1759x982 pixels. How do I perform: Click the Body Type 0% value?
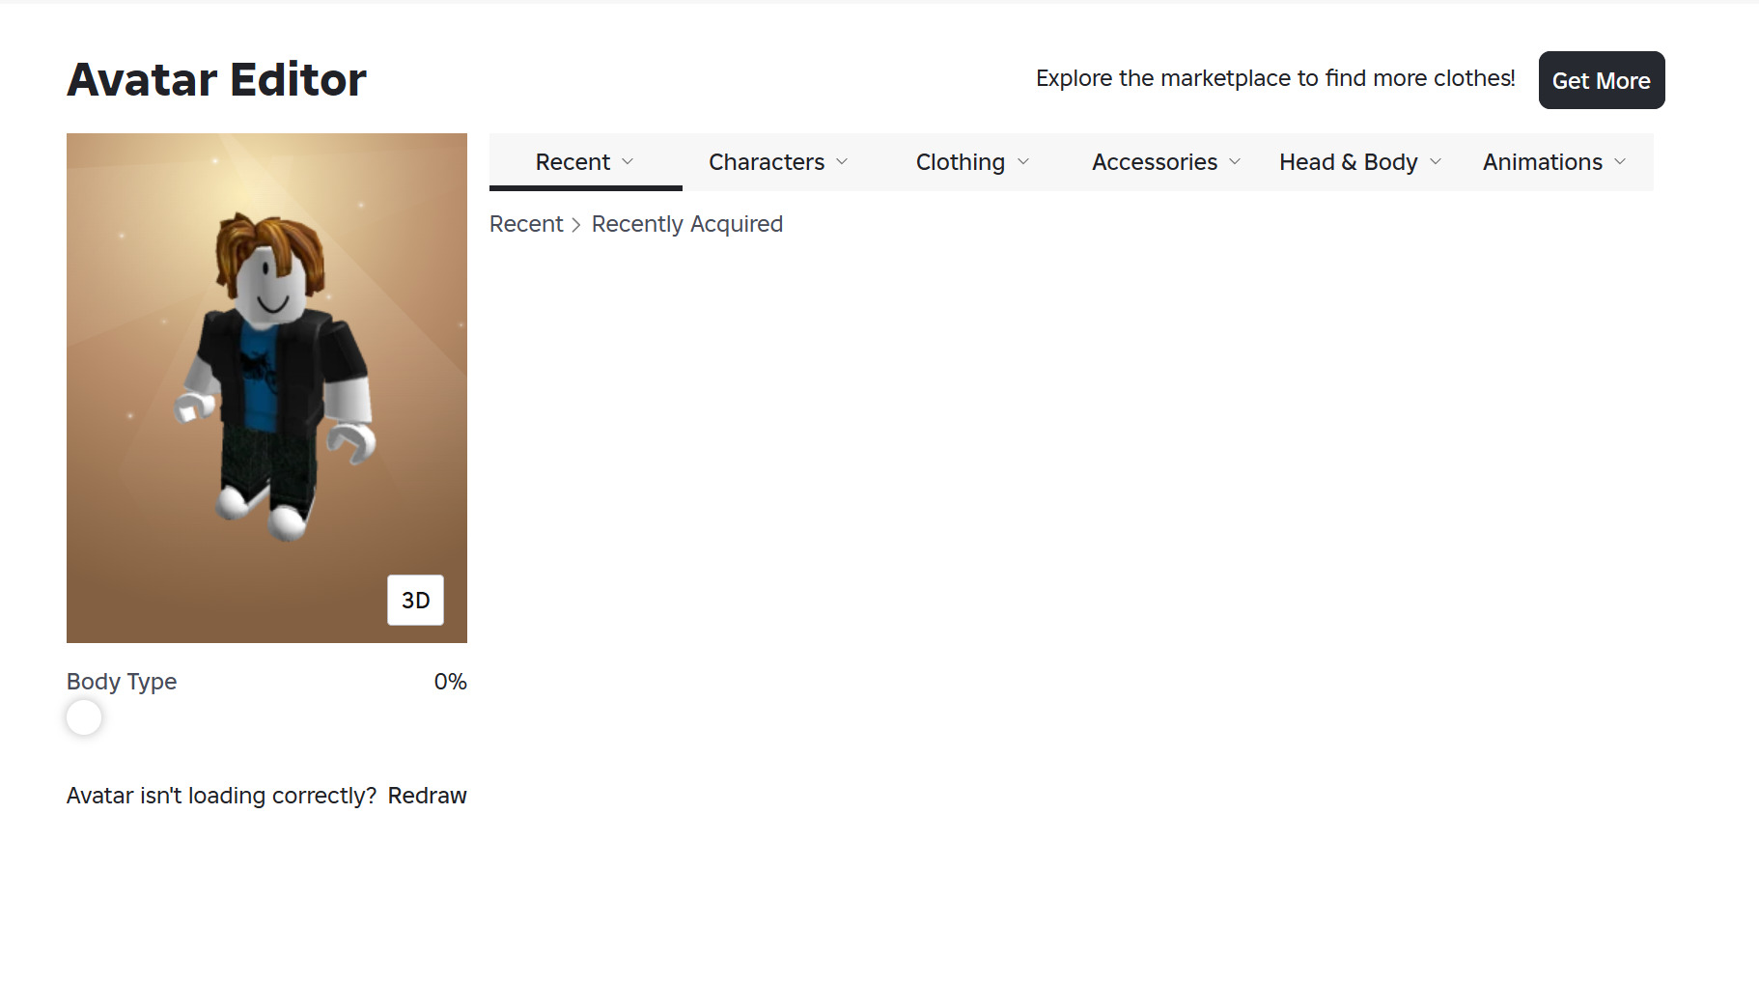coord(450,682)
